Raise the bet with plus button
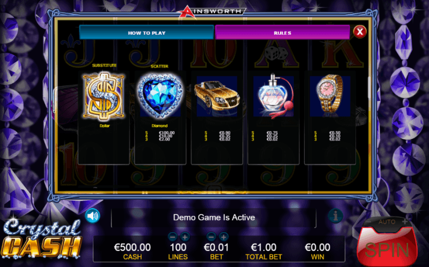 click(x=224, y=236)
